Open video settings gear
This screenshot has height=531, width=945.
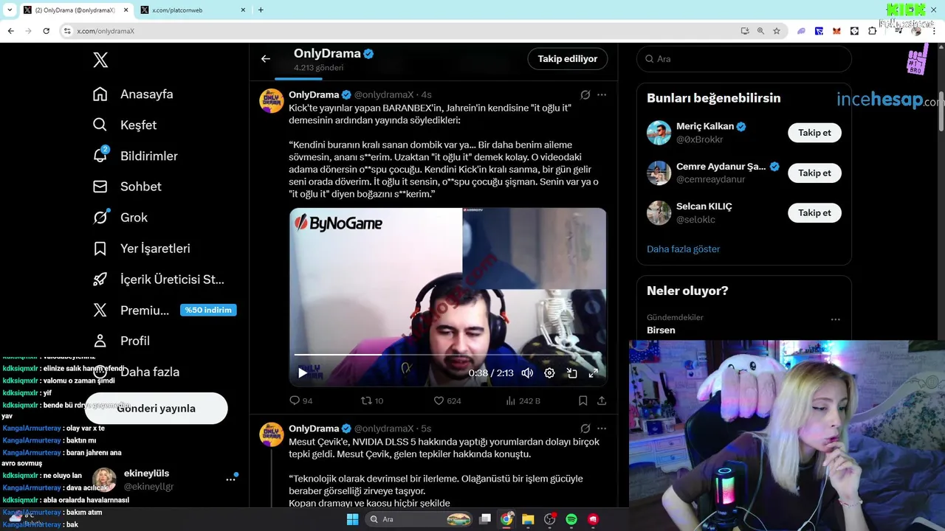click(x=549, y=373)
